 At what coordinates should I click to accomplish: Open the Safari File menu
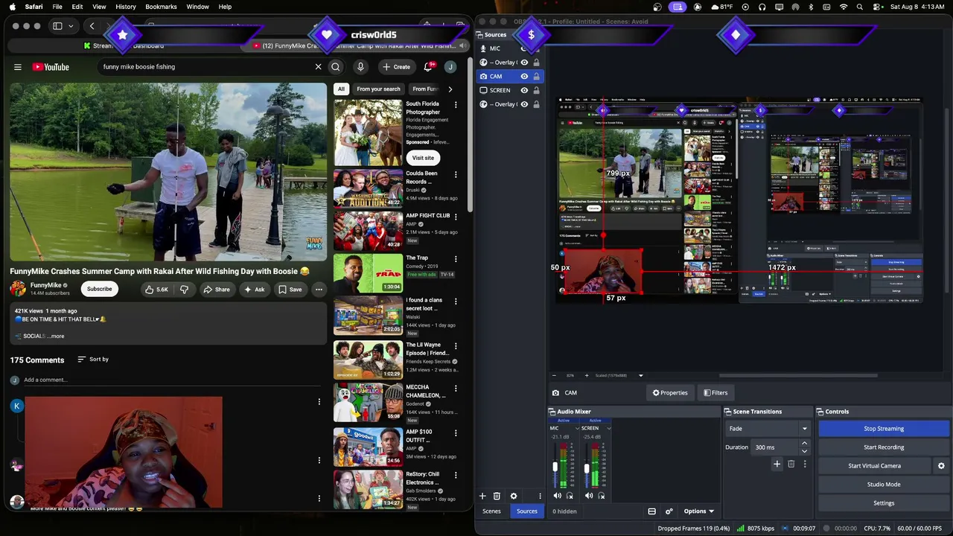(57, 7)
